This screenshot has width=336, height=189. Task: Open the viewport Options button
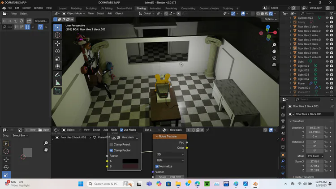click(x=271, y=19)
